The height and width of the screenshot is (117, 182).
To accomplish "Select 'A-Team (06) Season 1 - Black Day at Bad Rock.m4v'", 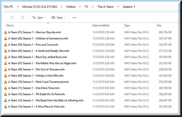I will click(38, 57).
